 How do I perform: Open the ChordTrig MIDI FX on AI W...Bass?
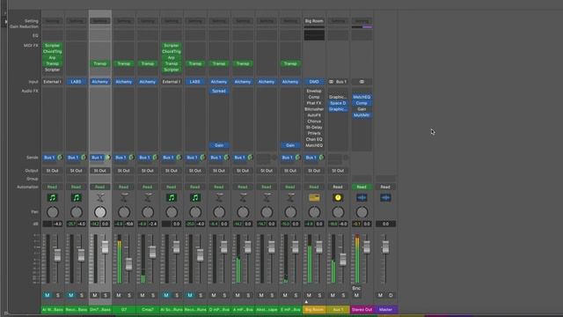(x=53, y=51)
